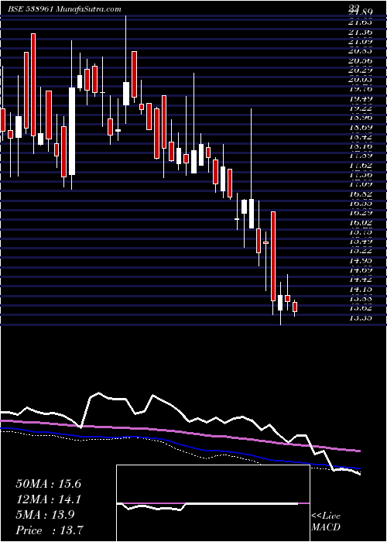Click the 16.82 price axis label
The image size is (387, 542).
[361, 194]
